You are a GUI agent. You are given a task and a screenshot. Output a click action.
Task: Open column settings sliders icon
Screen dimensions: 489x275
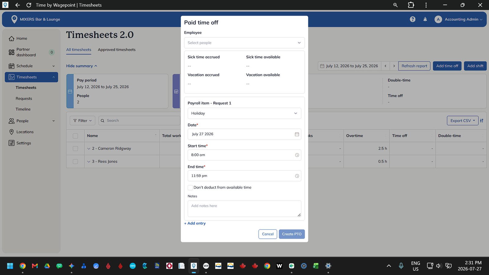(x=482, y=121)
